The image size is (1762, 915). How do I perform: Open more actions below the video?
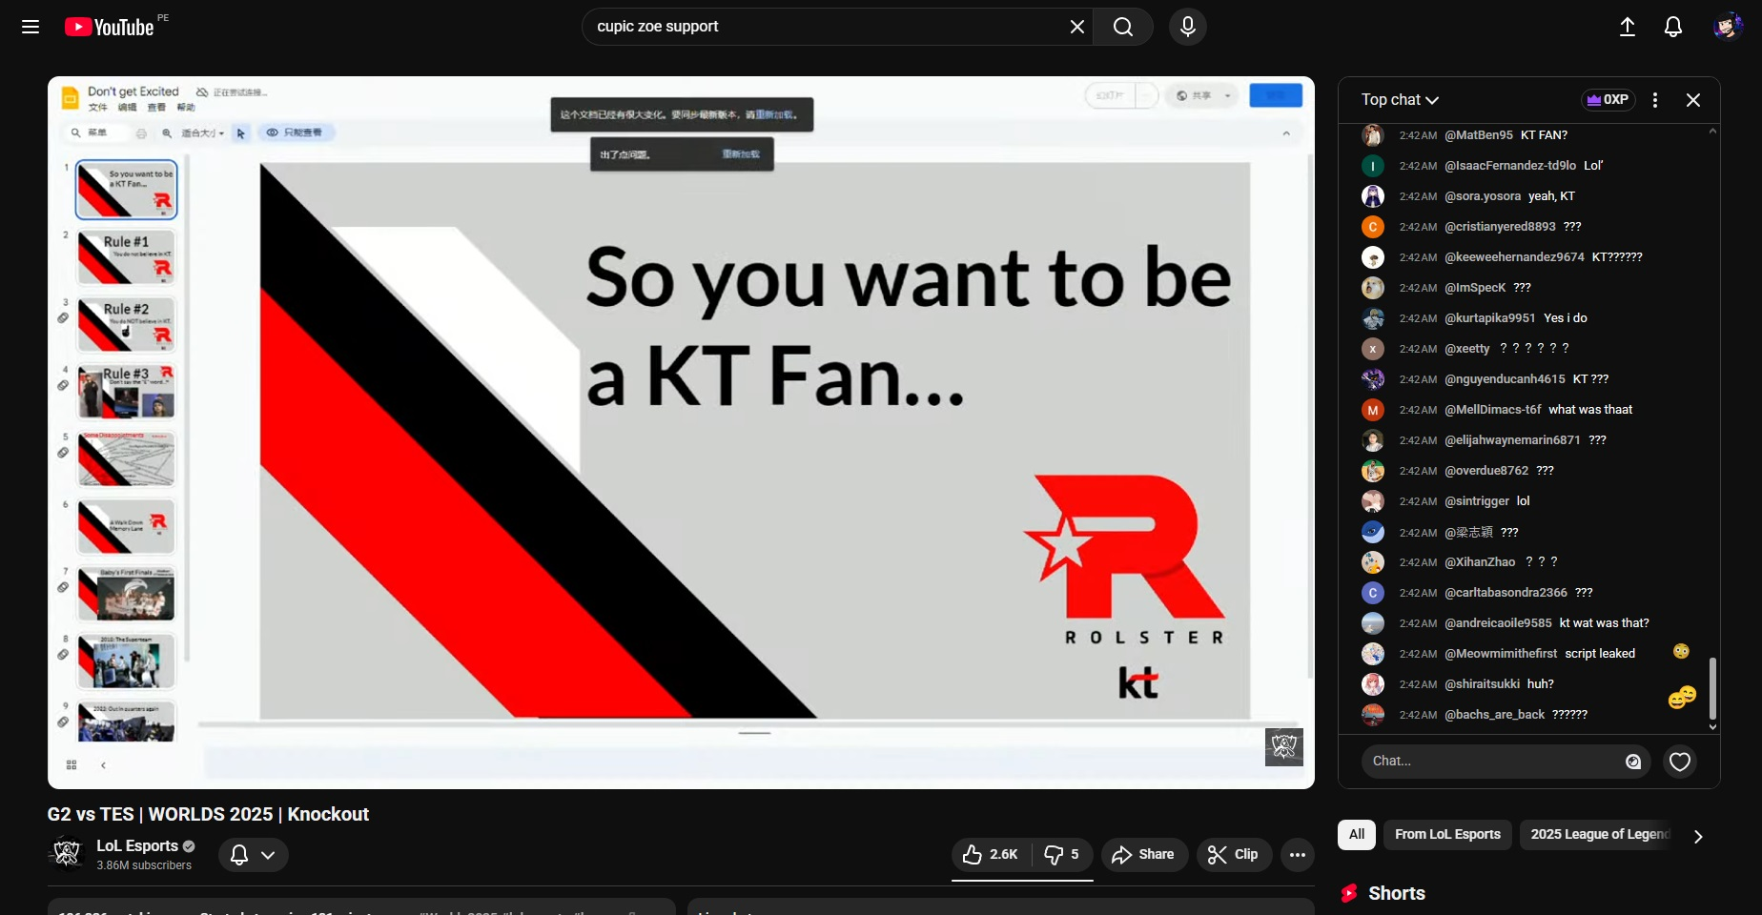click(x=1298, y=855)
